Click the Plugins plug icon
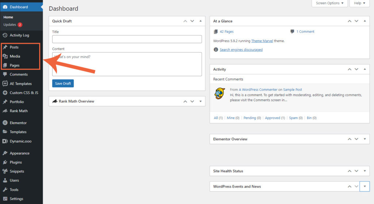Image resolution: width=374 pixels, height=204 pixels. click(x=5, y=162)
